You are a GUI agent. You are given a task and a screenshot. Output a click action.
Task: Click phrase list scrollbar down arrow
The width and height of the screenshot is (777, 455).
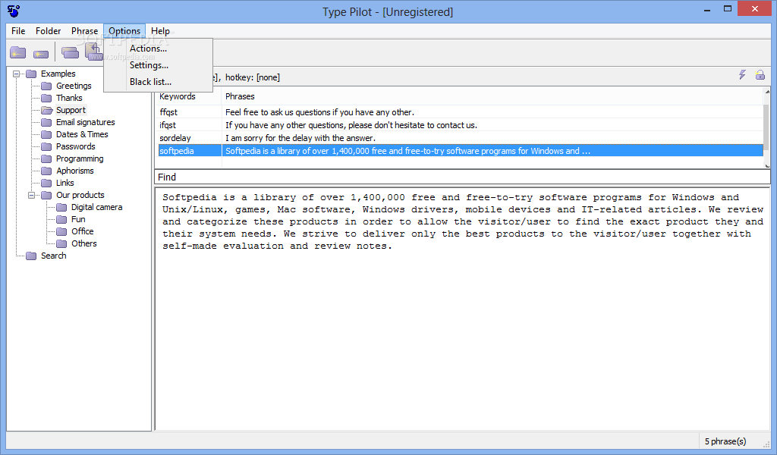[x=767, y=166]
